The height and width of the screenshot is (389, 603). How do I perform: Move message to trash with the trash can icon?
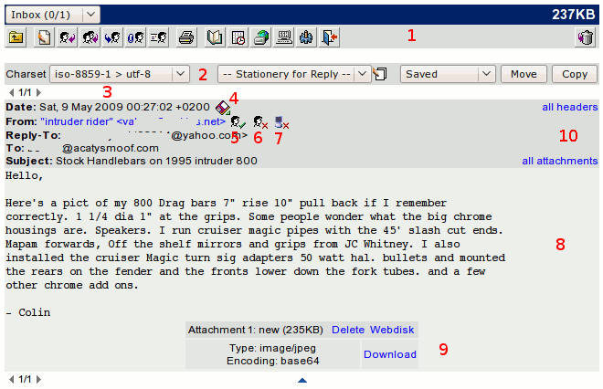tap(586, 37)
